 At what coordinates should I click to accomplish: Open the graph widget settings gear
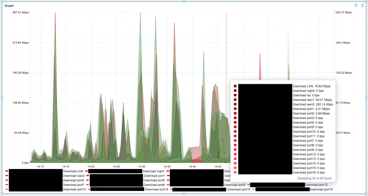click(x=356, y=5)
